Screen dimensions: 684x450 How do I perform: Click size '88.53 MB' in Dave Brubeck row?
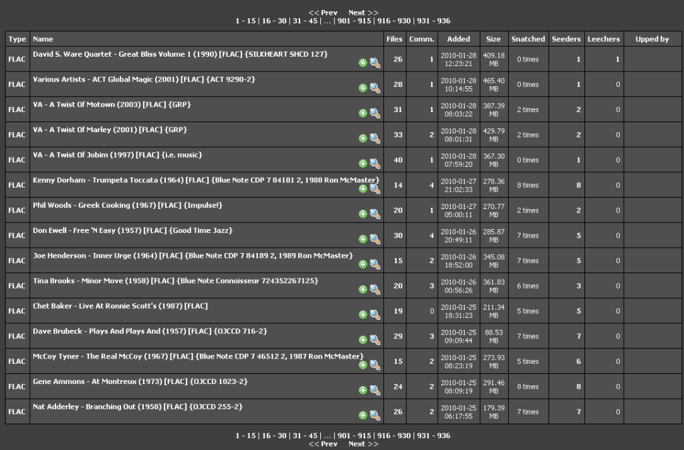[493, 336]
